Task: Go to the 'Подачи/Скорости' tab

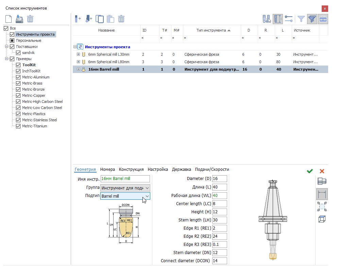Action: (x=212, y=169)
